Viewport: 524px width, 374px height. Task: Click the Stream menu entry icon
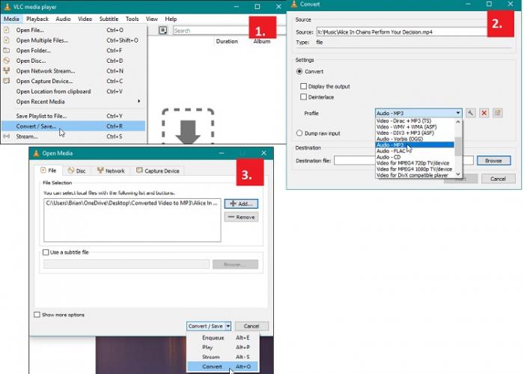pyautogui.click(x=6, y=136)
